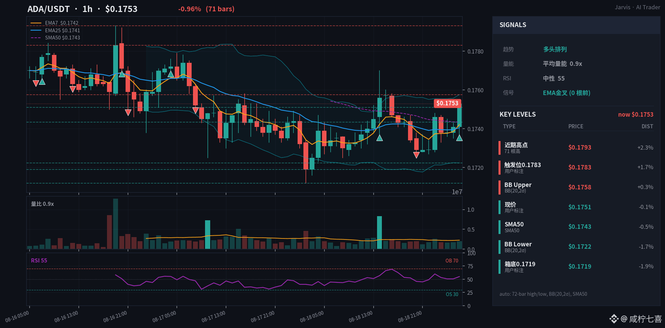Click the BB Lower level name

(518, 244)
